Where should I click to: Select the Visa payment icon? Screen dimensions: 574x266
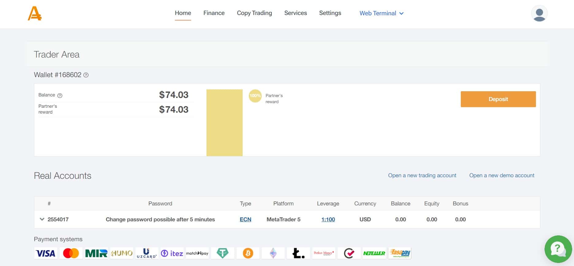tap(46, 253)
